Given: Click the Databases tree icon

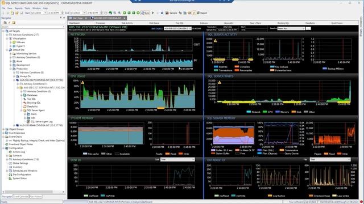Looking at the screenshot, I should click(x=25, y=95).
